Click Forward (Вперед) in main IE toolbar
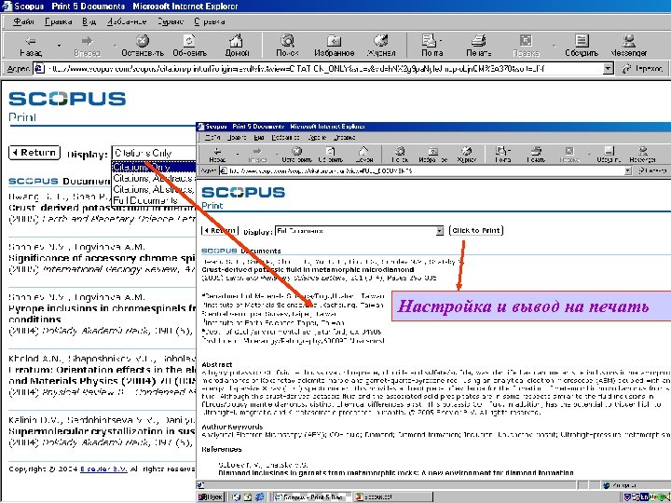The image size is (671, 503). click(87, 46)
